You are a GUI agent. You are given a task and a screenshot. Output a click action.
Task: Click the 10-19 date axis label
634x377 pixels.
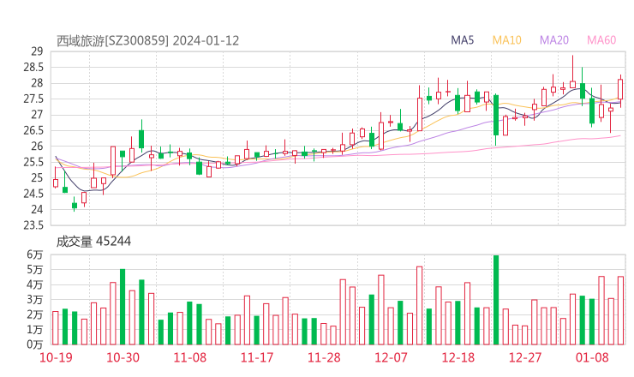click(56, 357)
